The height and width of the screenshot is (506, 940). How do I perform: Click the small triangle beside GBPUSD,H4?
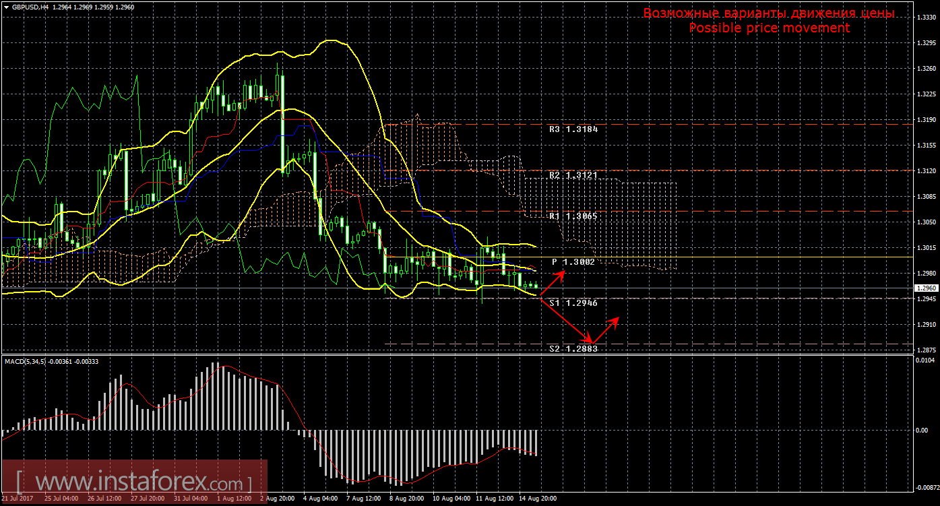(6, 7)
